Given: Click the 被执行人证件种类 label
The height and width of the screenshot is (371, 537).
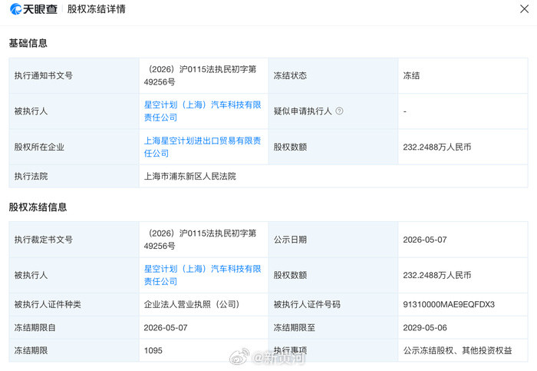Looking at the screenshot, I should pos(48,304).
